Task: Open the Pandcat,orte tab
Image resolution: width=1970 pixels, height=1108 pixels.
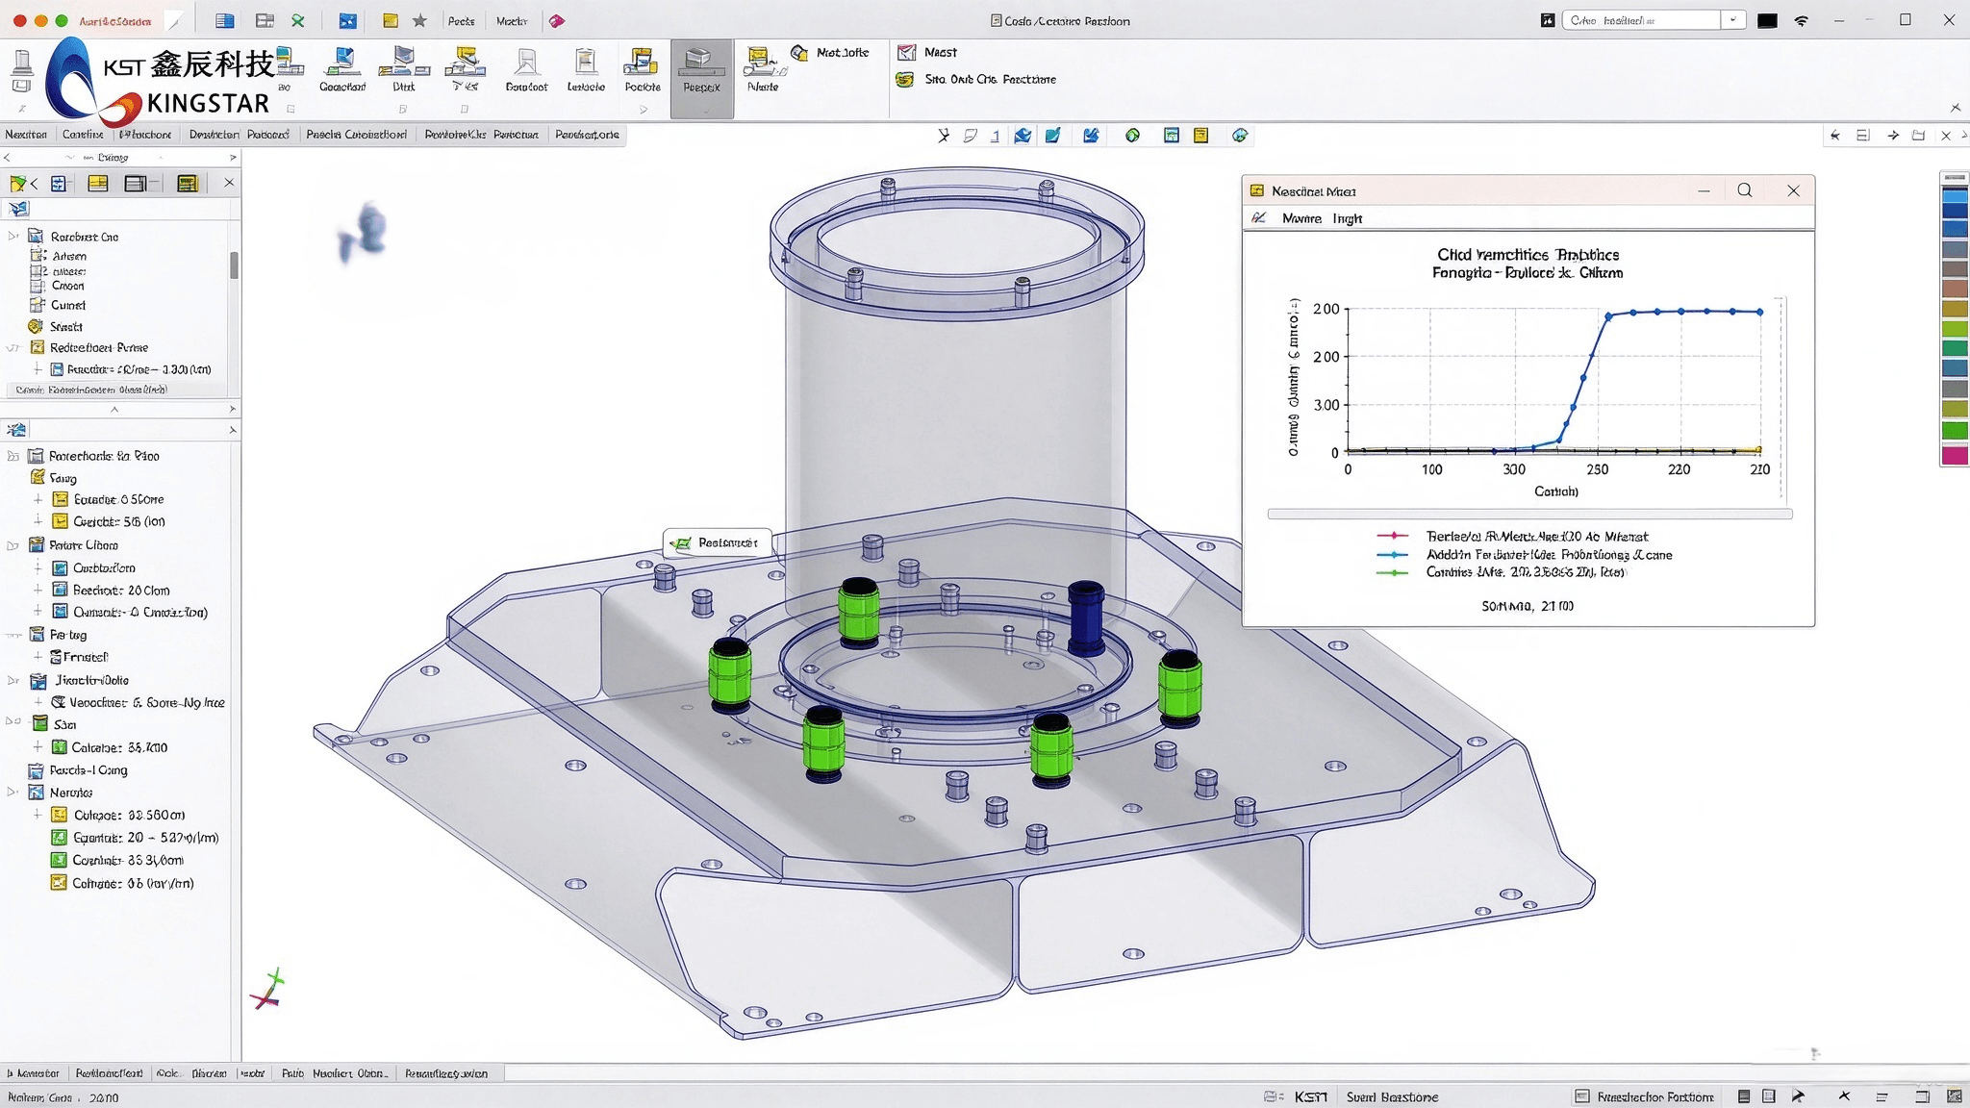Action: click(587, 135)
